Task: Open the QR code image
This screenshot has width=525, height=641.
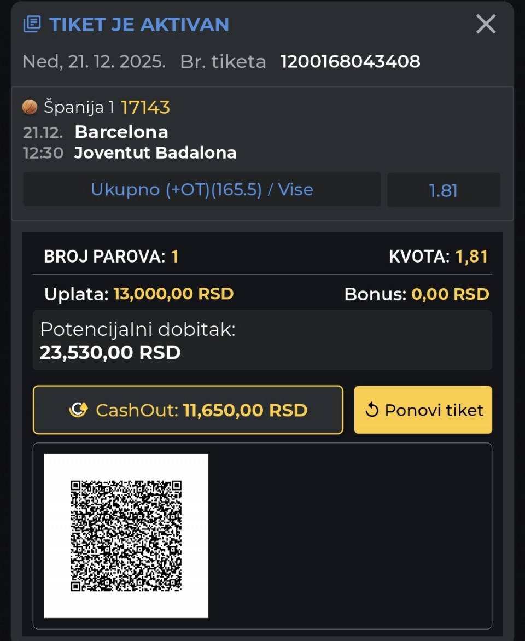Action: coord(126,535)
